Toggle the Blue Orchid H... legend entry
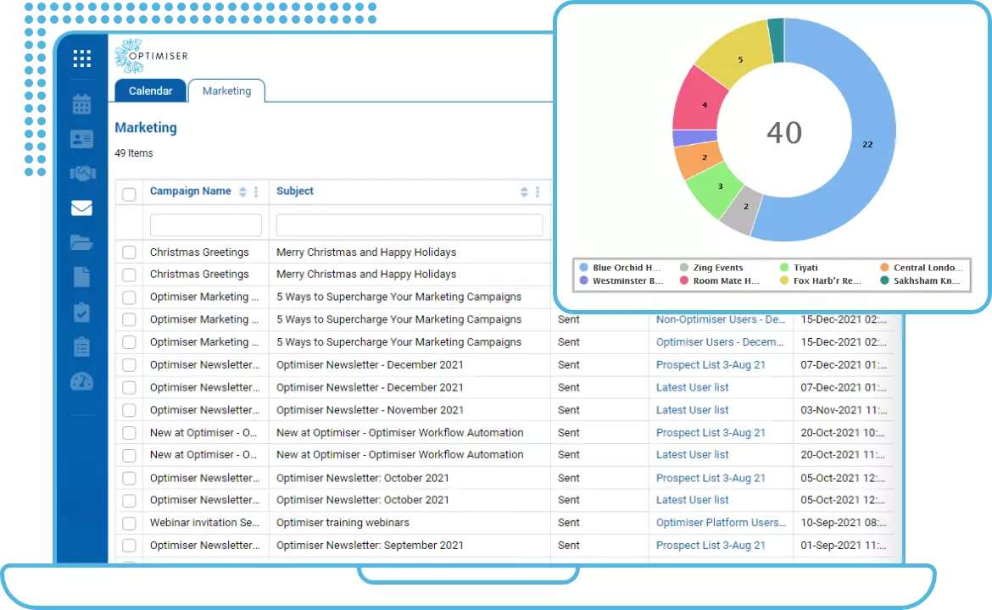 620,268
